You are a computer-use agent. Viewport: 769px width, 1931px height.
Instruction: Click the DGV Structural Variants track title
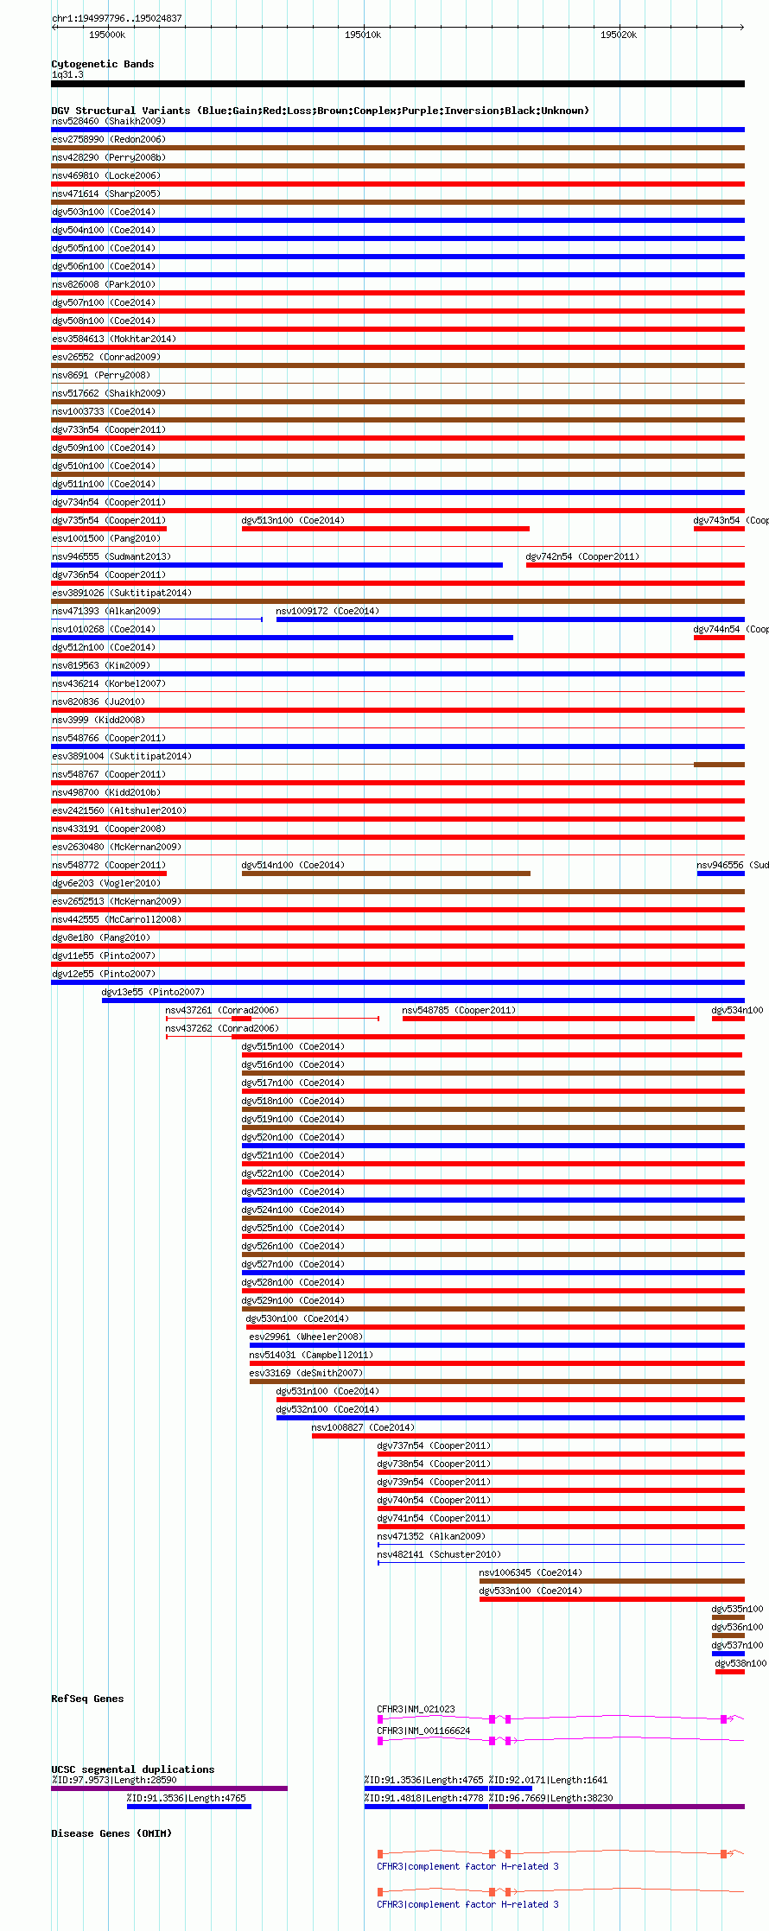pos(320,111)
